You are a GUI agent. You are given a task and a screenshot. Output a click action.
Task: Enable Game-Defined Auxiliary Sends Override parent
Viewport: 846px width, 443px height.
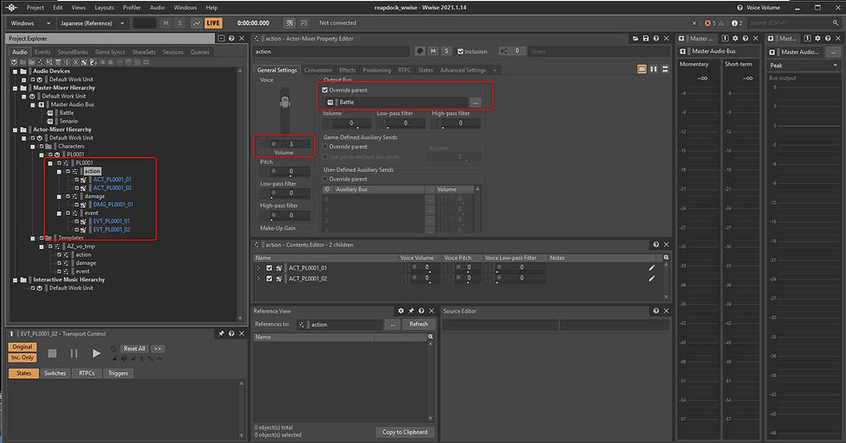tap(325, 147)
